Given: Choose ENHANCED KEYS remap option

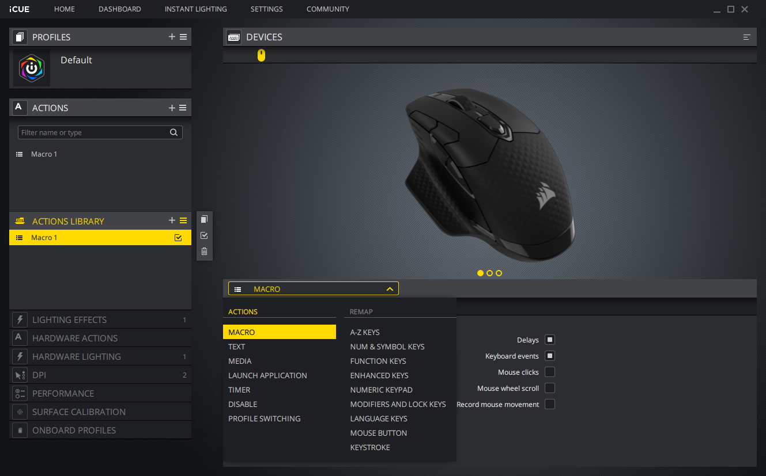Looking at the screenshot, I should click(379, 375).
